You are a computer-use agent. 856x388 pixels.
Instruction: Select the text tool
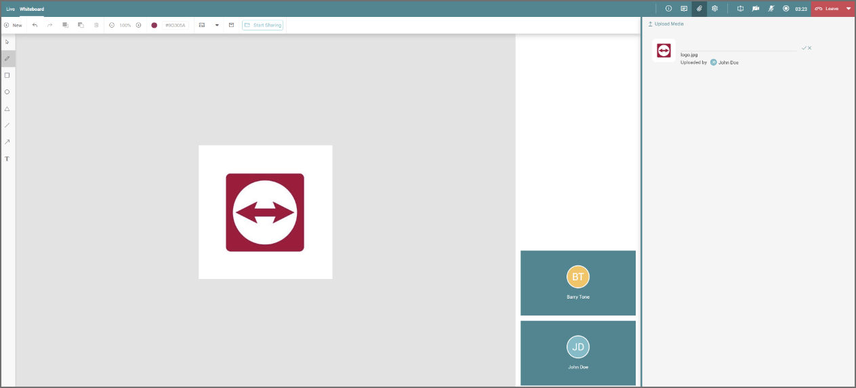pos(7,159)
